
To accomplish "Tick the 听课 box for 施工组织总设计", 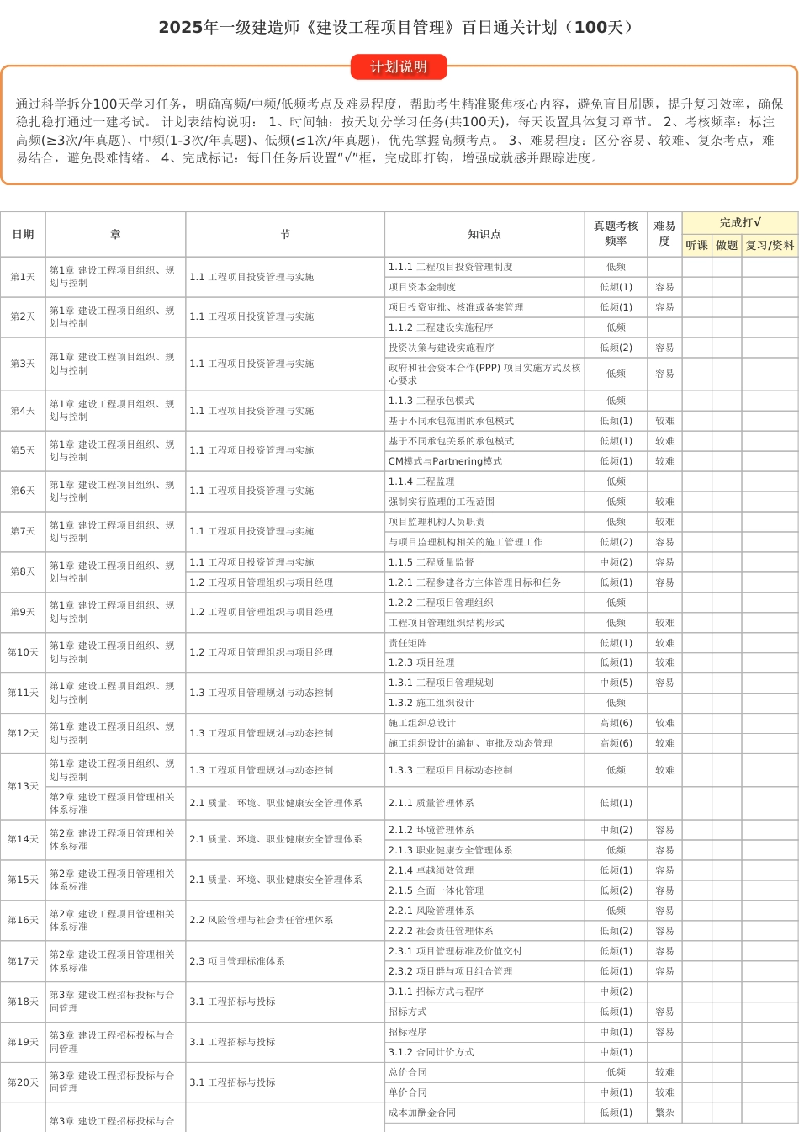I will [697, 723].
